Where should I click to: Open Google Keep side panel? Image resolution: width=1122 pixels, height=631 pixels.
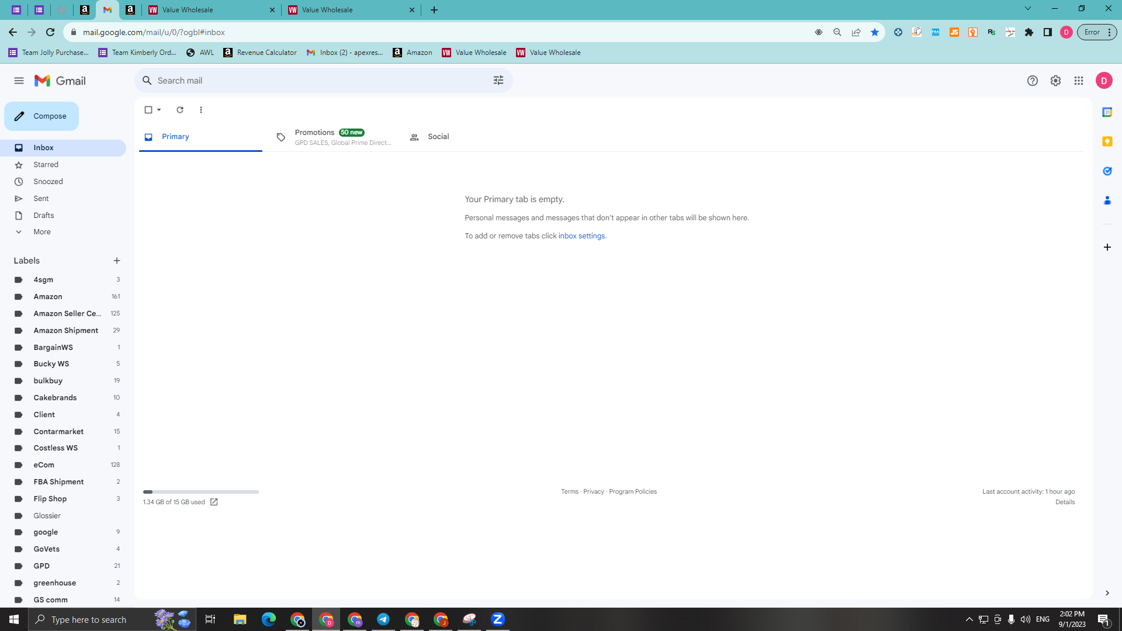click(x=1107, y=141)
